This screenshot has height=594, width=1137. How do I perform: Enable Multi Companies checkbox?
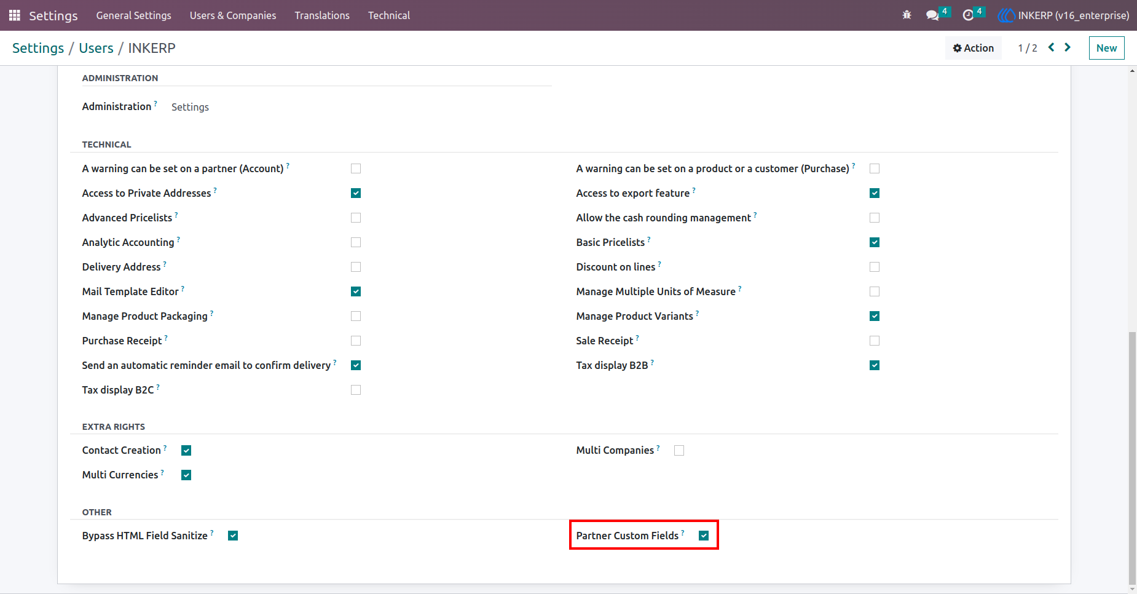[679, 451]
